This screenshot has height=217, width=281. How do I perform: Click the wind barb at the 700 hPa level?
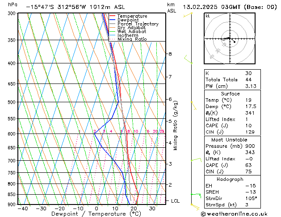(196, 160)
